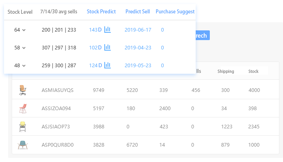283x162 pixels.
Task: Sort by the Predict Sell column header
Action: 137,12
